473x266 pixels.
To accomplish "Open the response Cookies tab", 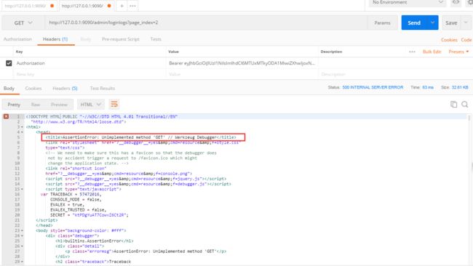I will (33, 88).
